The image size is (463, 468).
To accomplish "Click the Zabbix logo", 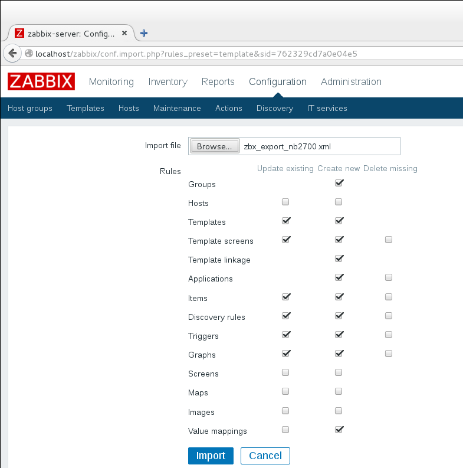I will point(41,81).
